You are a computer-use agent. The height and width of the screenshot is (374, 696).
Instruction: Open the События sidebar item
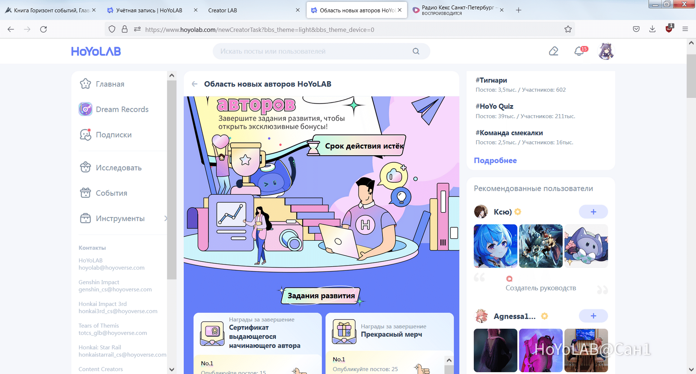111,193
